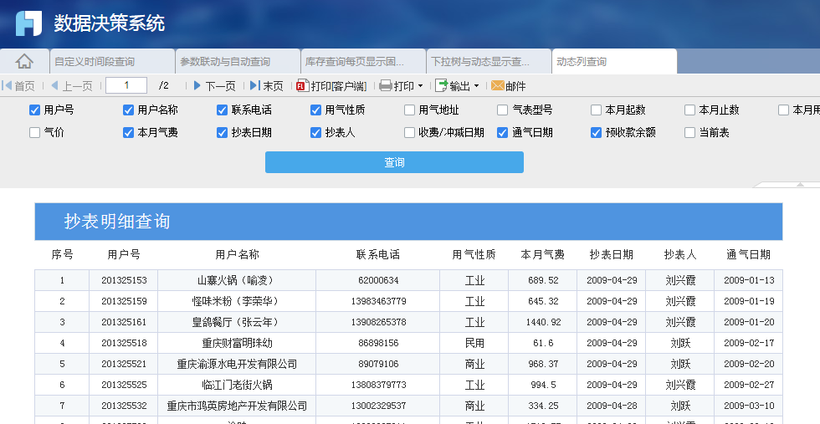The height and width of the screenshot is (424, 820).
Task: Uncheck the 本月气费 checkbox
Action: tap(128, 132)
